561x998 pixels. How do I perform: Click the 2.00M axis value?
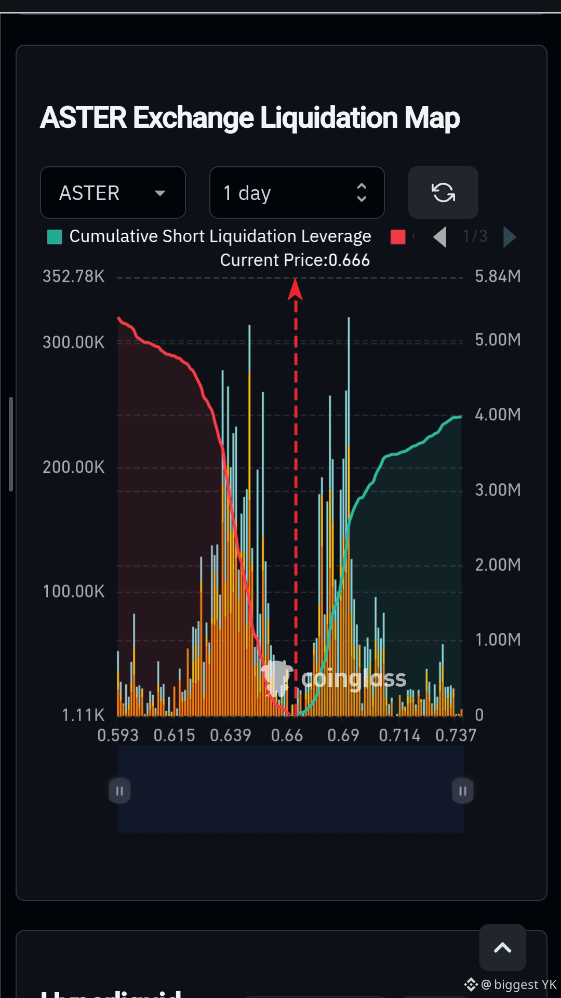[x=498, y=565]
